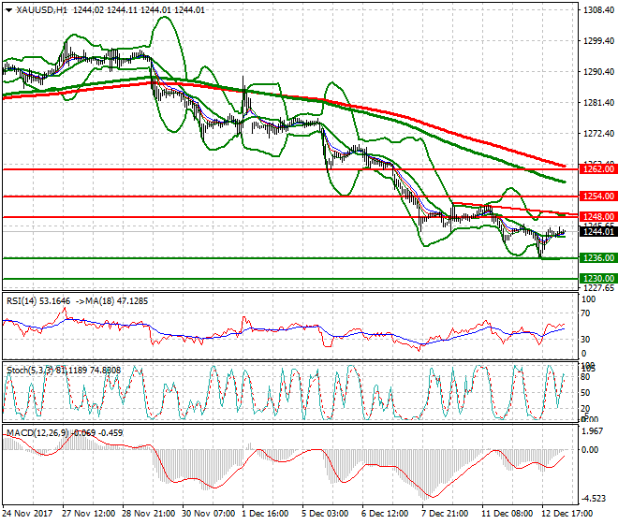Image resolution: width=618 pixels, height=524 pixels.
Task: Select the 1236.00 green support label
Action: [598, 257]
